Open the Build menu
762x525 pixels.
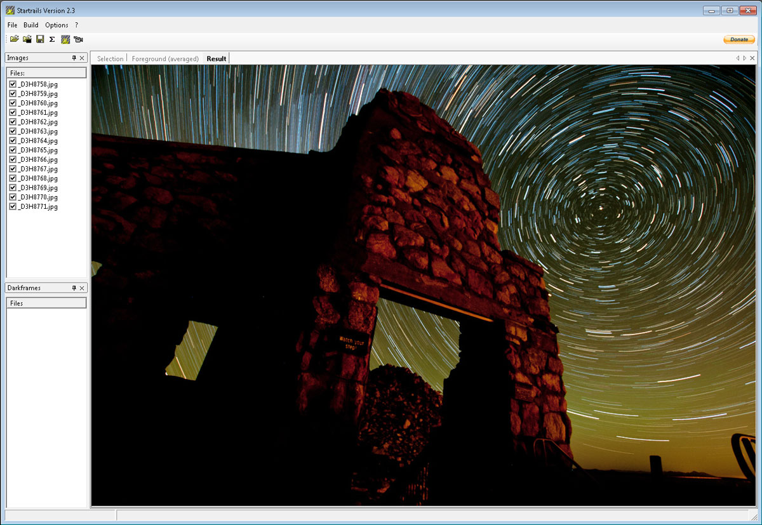coord(31,25)
